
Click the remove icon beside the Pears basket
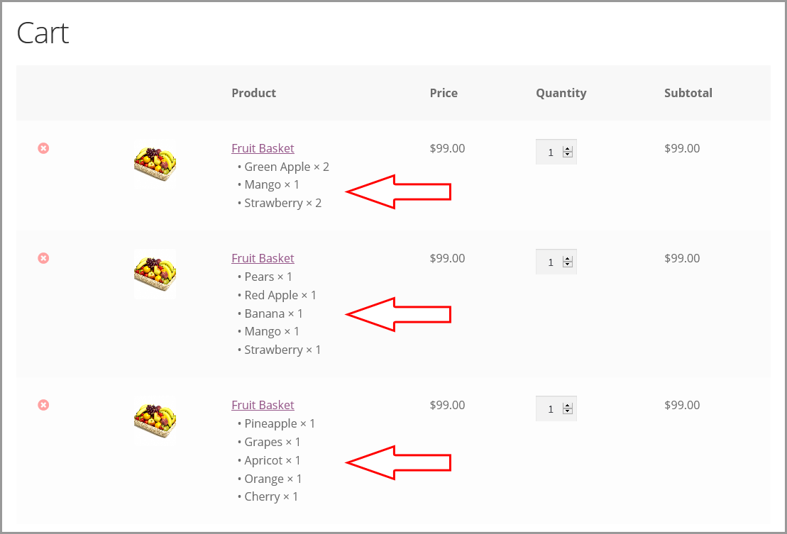(x=43, y=258)
